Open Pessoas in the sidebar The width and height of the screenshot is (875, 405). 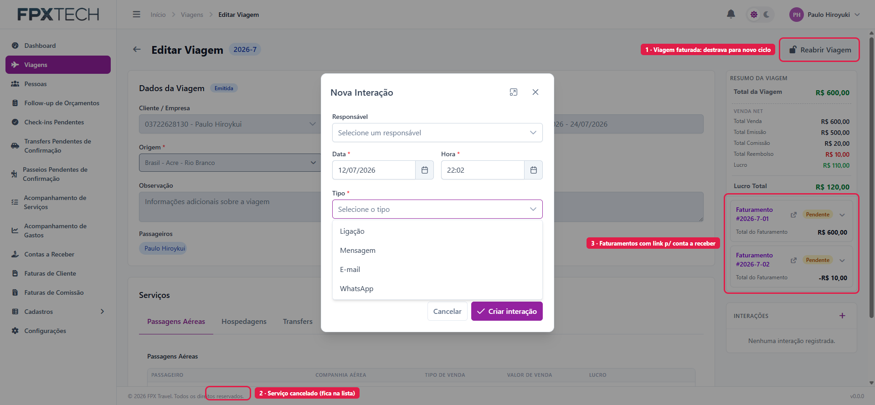[x=58, y=84]
